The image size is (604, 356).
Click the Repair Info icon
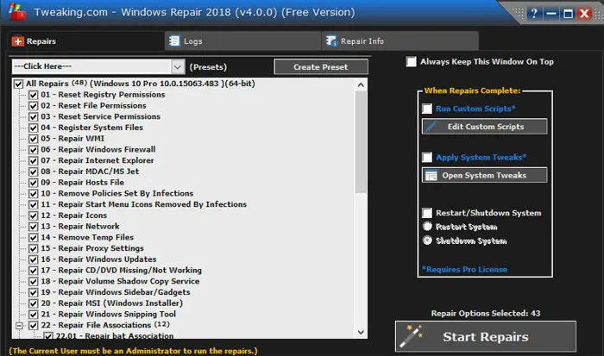(x=331, y=41)
